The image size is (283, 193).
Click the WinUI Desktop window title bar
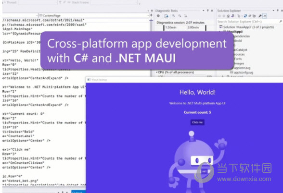click(x=184, y=80)
